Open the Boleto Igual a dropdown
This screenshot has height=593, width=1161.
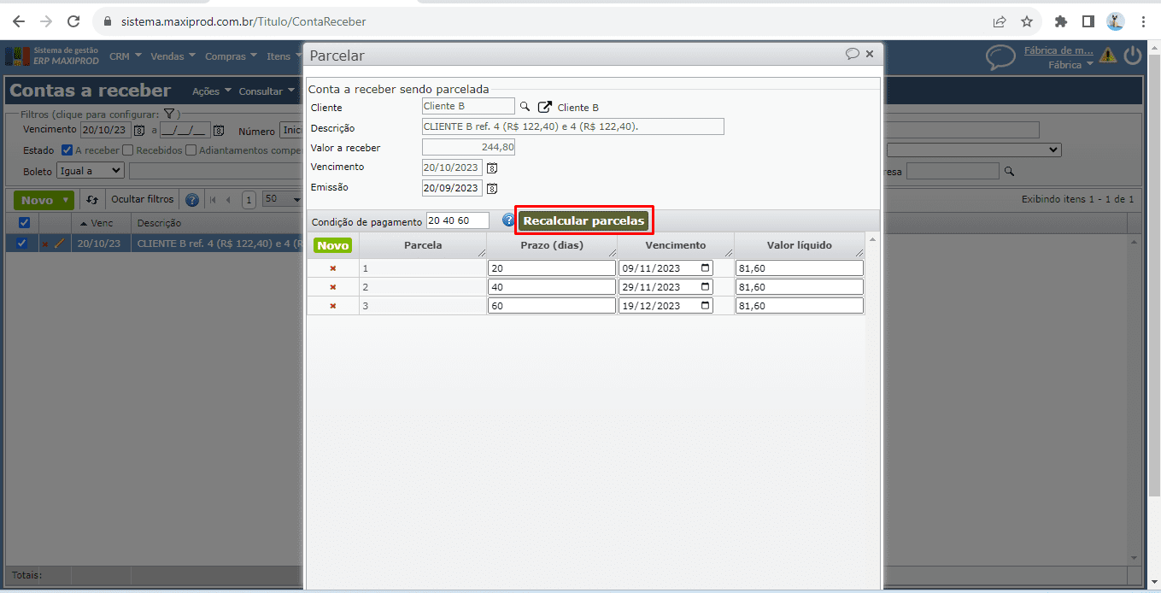click(91, 171)
